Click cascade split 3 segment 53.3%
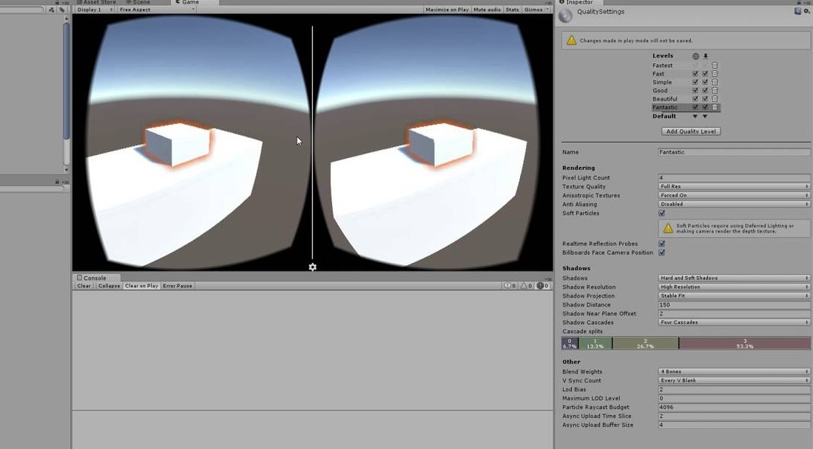The width and height of the screenshot is (813, 449). point(744,343)
